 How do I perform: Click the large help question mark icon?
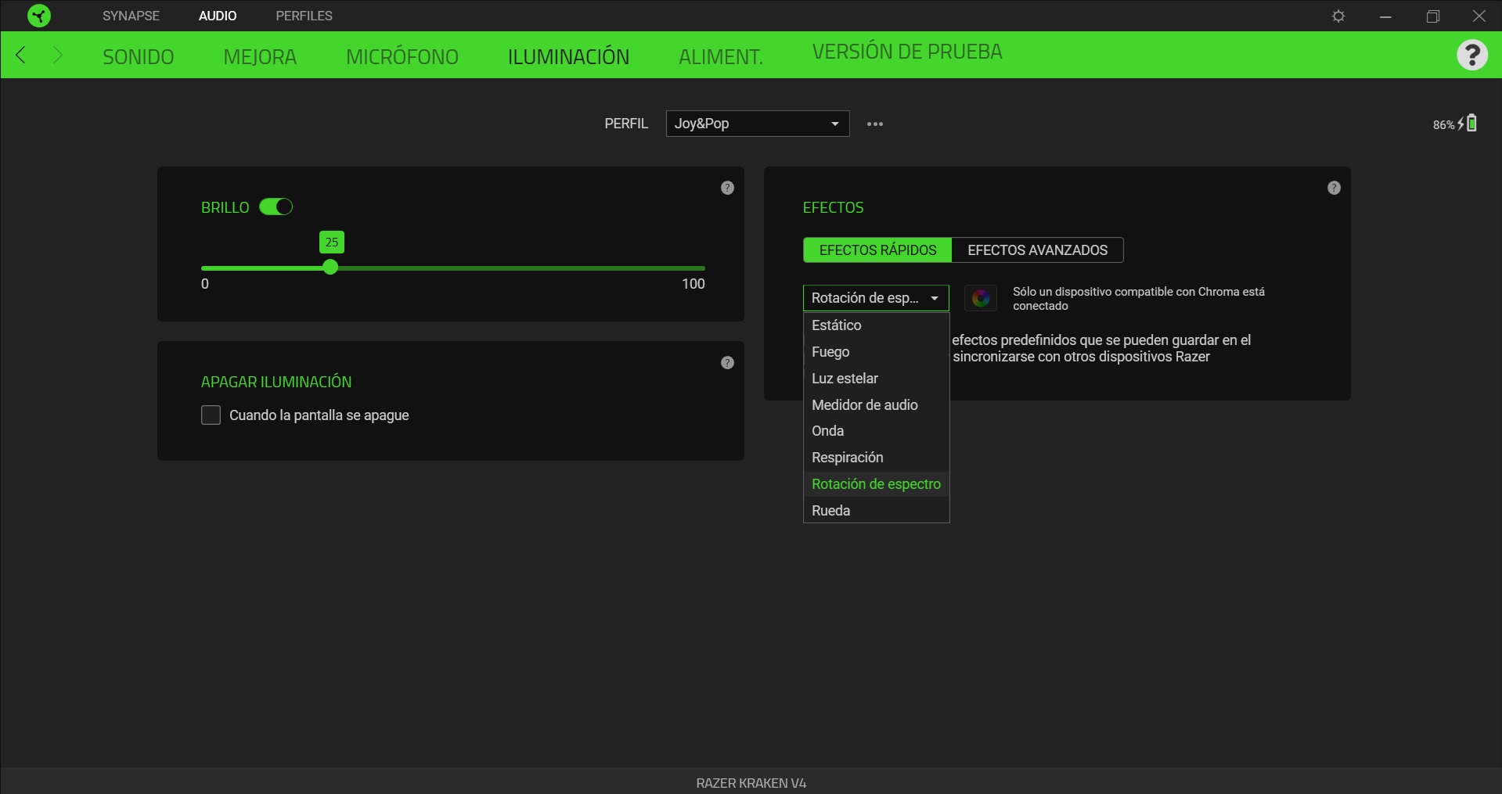tap(1471, 55)
